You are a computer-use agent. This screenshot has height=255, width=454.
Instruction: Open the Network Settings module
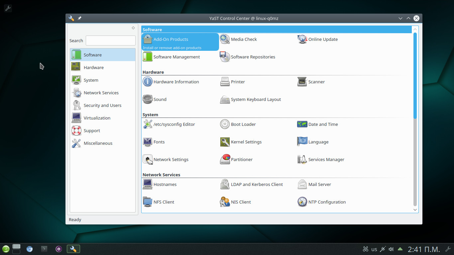(170, 159)
